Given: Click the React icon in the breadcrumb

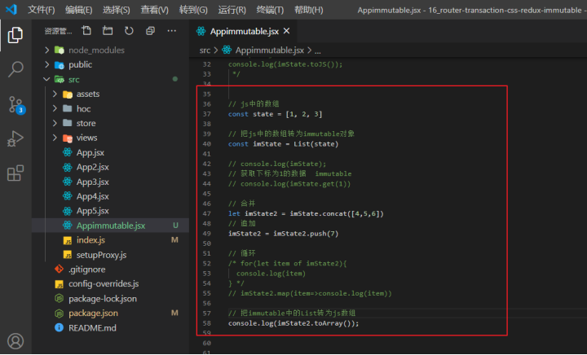Looking at the screenshot, I should (227, 50).
